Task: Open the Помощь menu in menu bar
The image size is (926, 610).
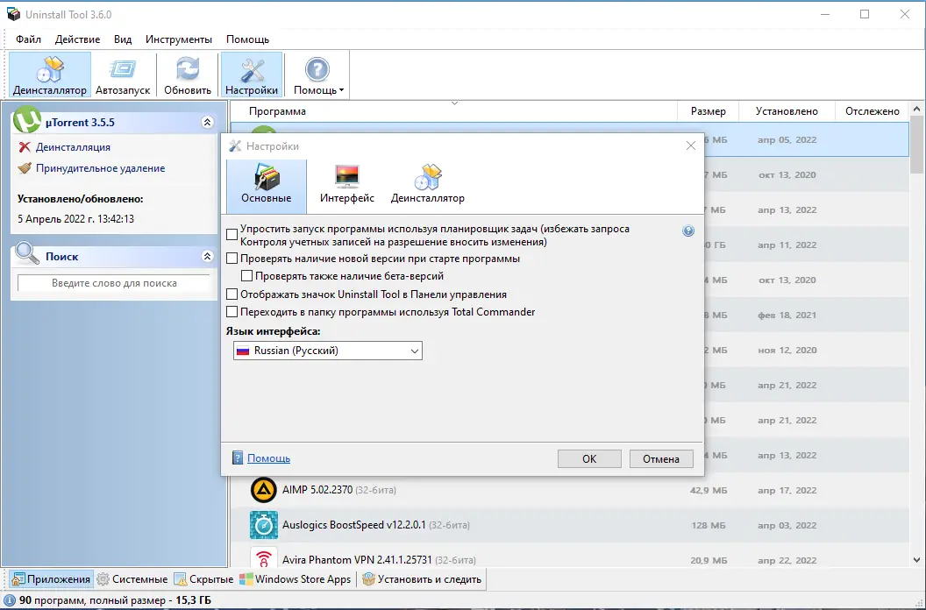Action: coord(247,39)
